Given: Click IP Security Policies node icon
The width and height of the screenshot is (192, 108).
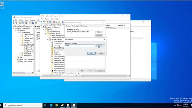Looking at the screenshot, I should click(52, 71).
